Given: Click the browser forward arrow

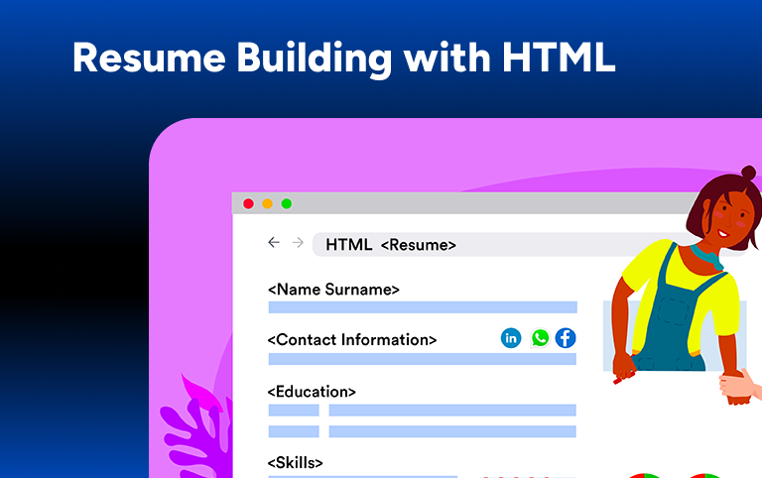Looking at the screenshot, I should click(298, 242).
